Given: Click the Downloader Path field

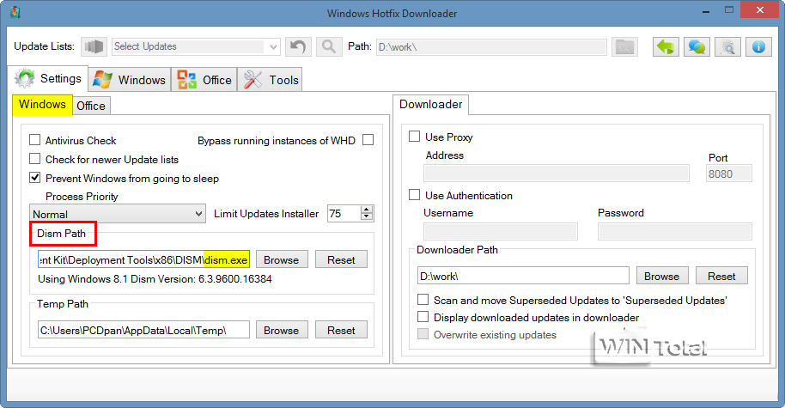Looking at the screenshot, I should pos(523,276).
